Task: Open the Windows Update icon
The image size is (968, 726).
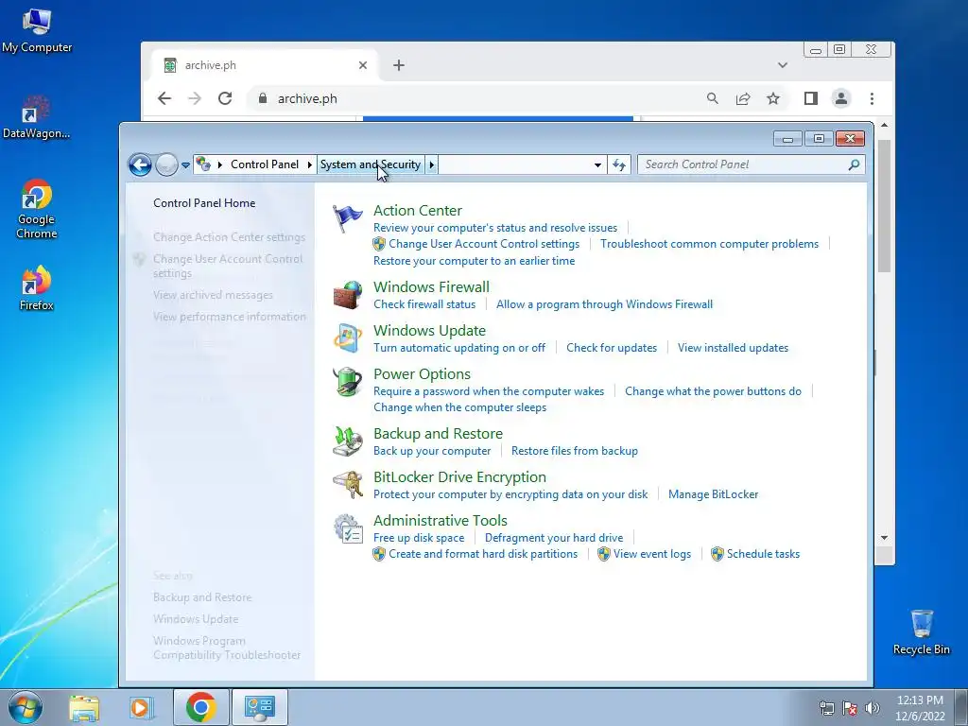Action: 348,338
